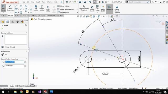Open Display/Delete Relations
Screen dimensions: 168x94
coord(84,8)
